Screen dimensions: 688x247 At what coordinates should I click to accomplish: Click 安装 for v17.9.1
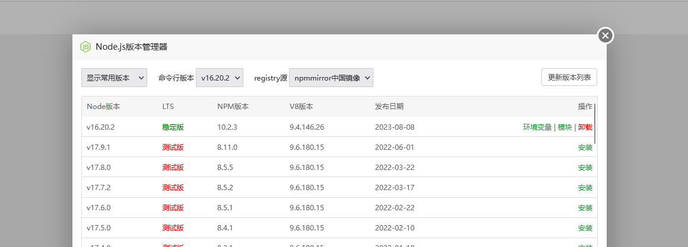coord(585,147)
